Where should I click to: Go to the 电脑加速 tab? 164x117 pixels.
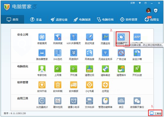[x=82, y=20]
